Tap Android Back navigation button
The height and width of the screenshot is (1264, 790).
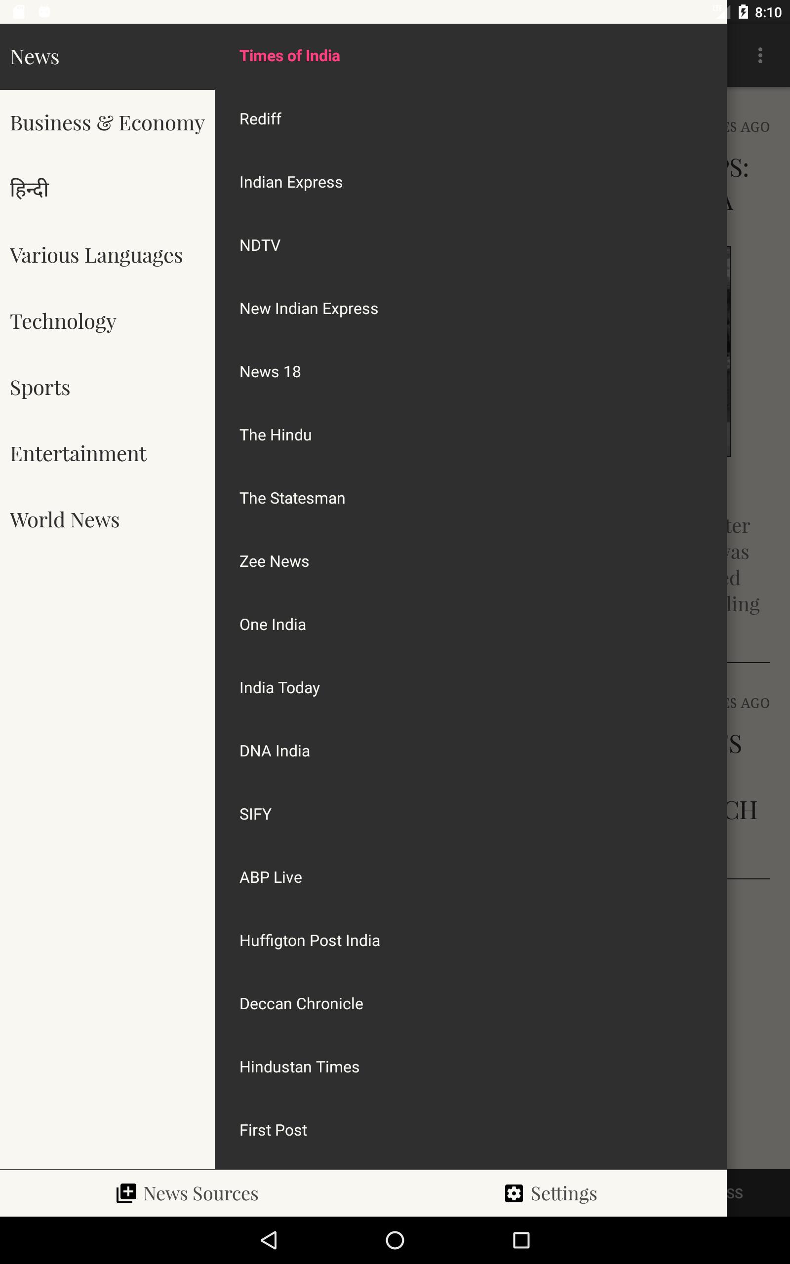(269, 1240)
